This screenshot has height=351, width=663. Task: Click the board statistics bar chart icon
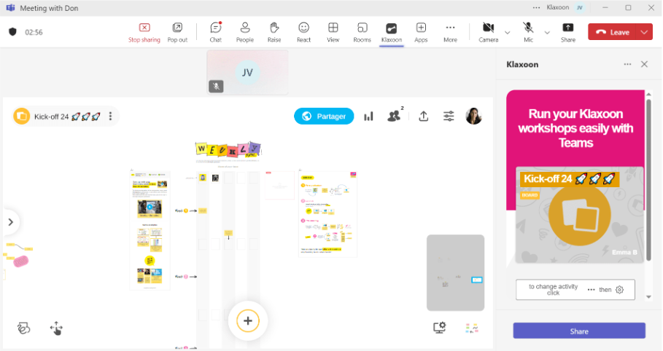point(368,117)
